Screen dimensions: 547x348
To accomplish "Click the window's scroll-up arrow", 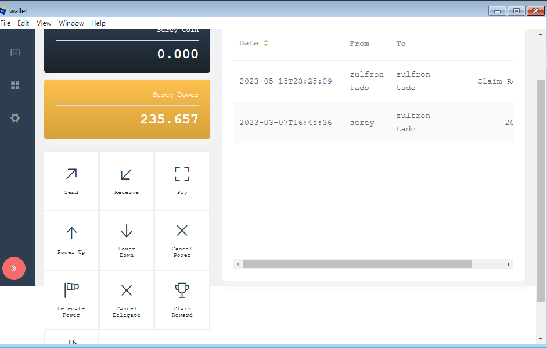I will 541,34.
